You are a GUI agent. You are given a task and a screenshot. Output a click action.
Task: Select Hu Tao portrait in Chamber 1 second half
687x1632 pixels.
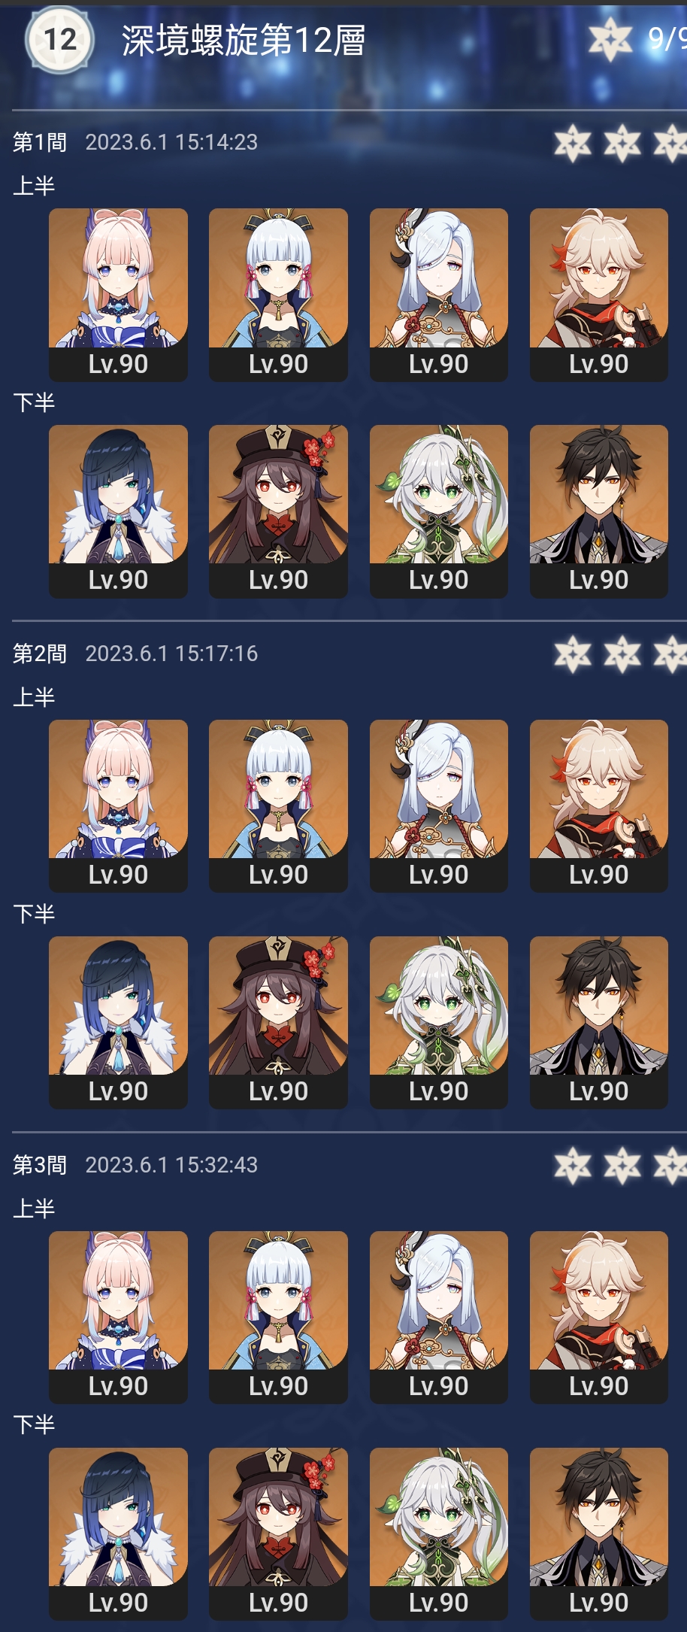click(x=278, y=511)
